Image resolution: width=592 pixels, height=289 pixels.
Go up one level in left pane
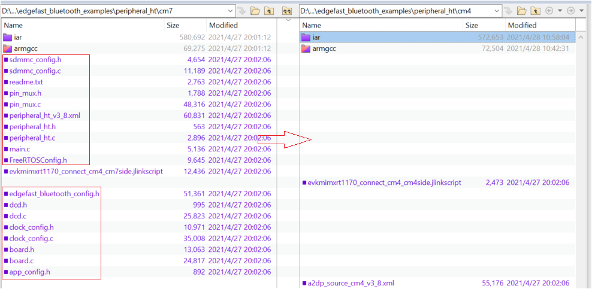[269, 11]
